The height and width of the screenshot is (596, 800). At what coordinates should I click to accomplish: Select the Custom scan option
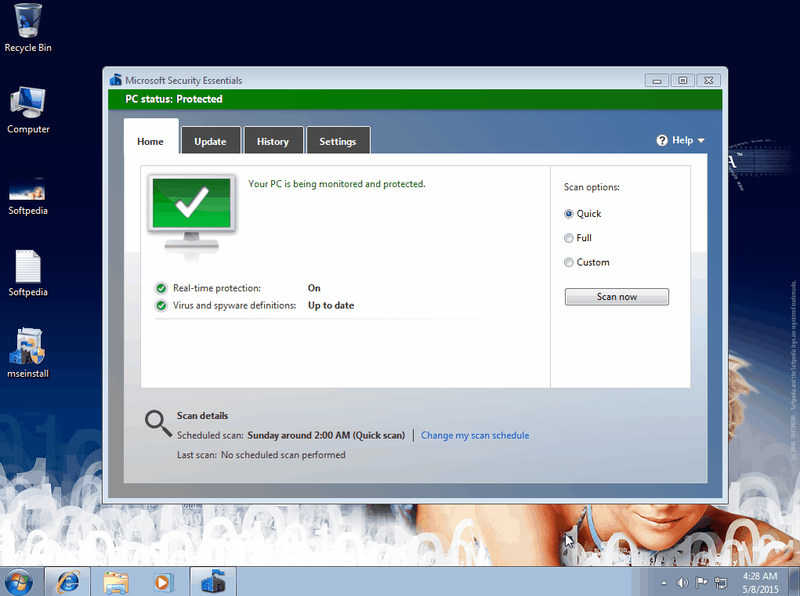click(569, 262)
